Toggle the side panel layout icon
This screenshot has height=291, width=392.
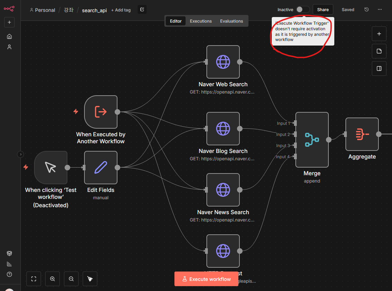(x=379, y=68)
